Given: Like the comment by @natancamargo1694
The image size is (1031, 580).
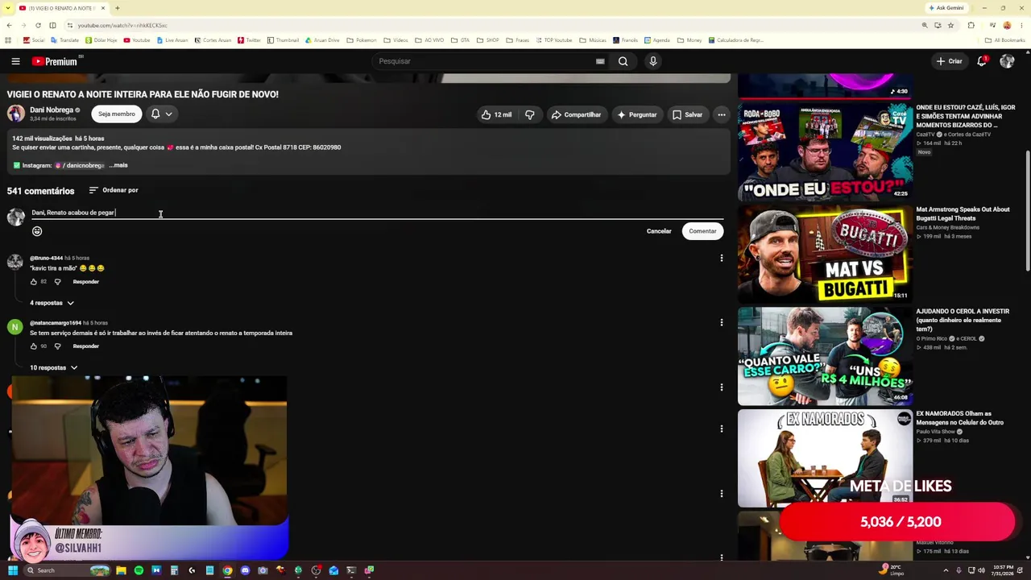Looking at the screenshot, I should [x=34, y=346].
